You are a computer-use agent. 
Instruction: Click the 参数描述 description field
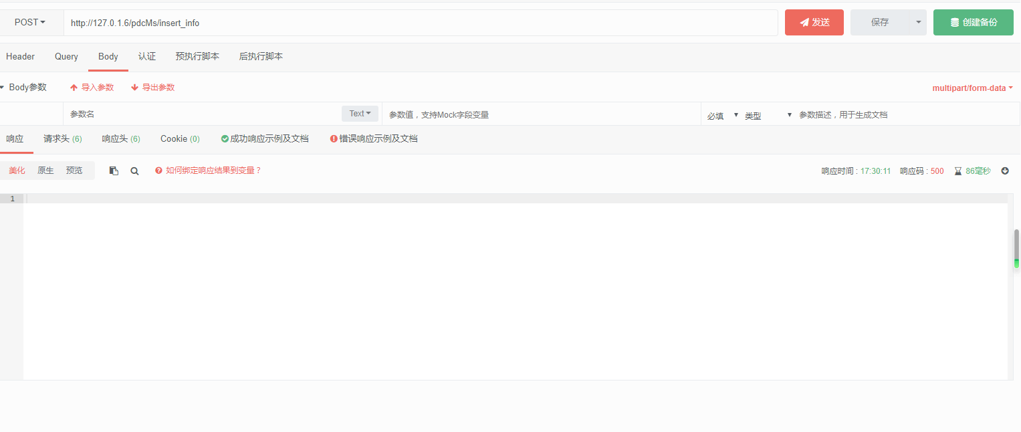pos(907,114)
